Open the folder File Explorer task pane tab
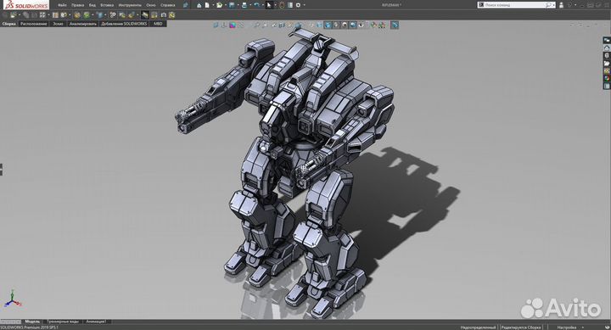The image size is (611, 330). (607, 63)
